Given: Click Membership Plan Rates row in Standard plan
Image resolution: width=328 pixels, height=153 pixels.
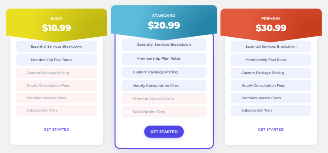Looking at the screenshot, I should click(x=164, y=59).
